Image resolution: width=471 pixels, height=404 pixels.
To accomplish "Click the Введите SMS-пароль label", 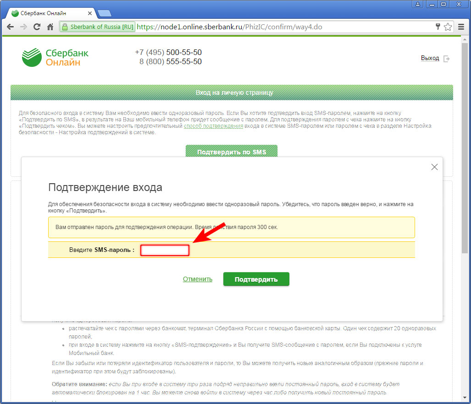I will (x=102, y=250).
